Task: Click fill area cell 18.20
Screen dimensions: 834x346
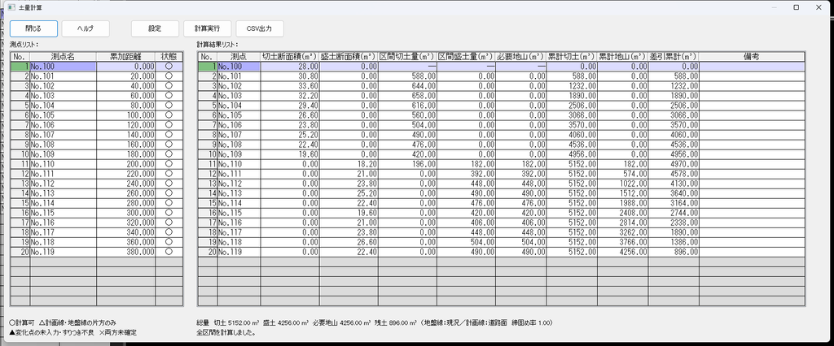Action: [349, 165]
